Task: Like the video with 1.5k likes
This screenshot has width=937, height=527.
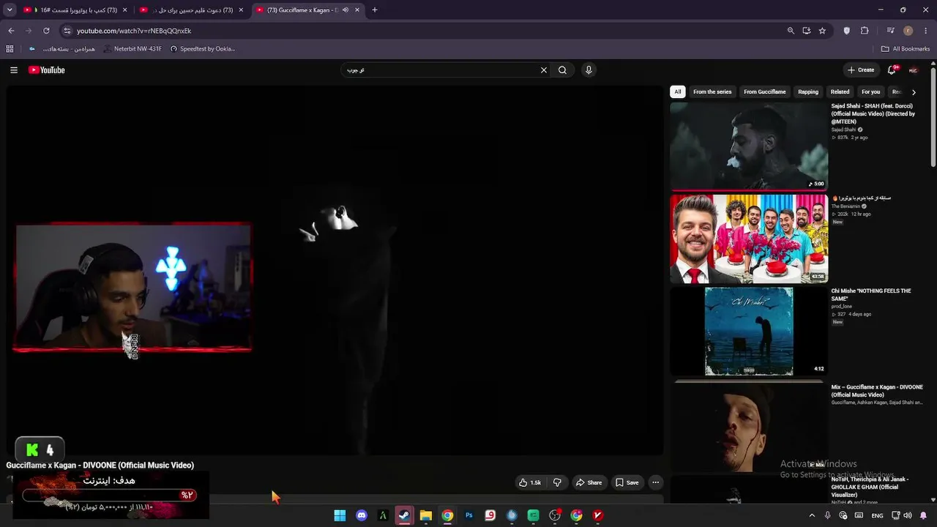Action: (530, 482)
